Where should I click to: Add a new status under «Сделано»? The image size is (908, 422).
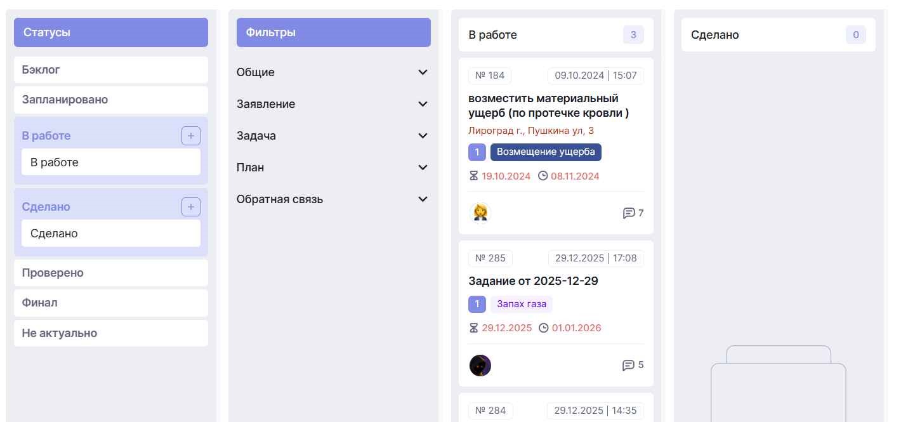191,206
